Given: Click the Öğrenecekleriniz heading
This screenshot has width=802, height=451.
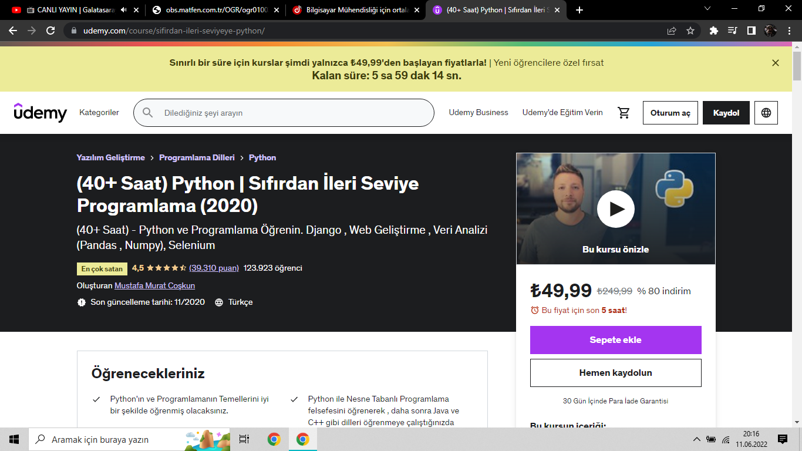Looking at the screenshot, I should pyautogui.click(x=148, y=373).
